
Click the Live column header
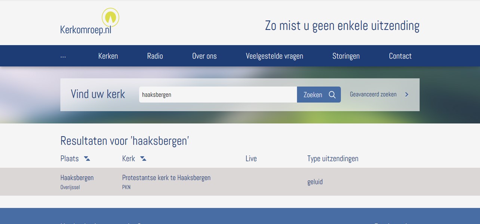[x=251, y=159]
